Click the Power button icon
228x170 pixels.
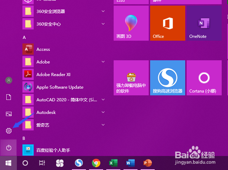point(9,148)
